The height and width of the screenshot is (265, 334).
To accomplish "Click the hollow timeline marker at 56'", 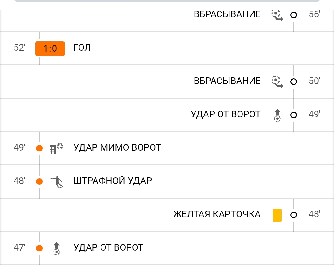I will pyautogui.click(x=293, y=15).
